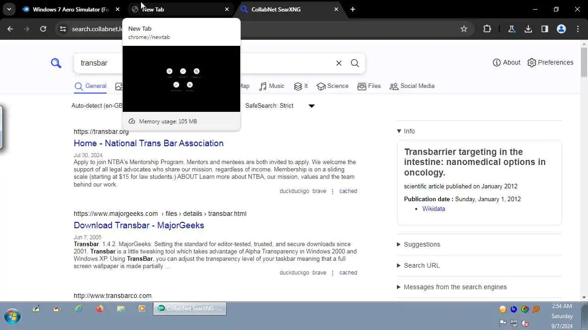
Task: Click the search box containing transbar
Action: (202, 63)
